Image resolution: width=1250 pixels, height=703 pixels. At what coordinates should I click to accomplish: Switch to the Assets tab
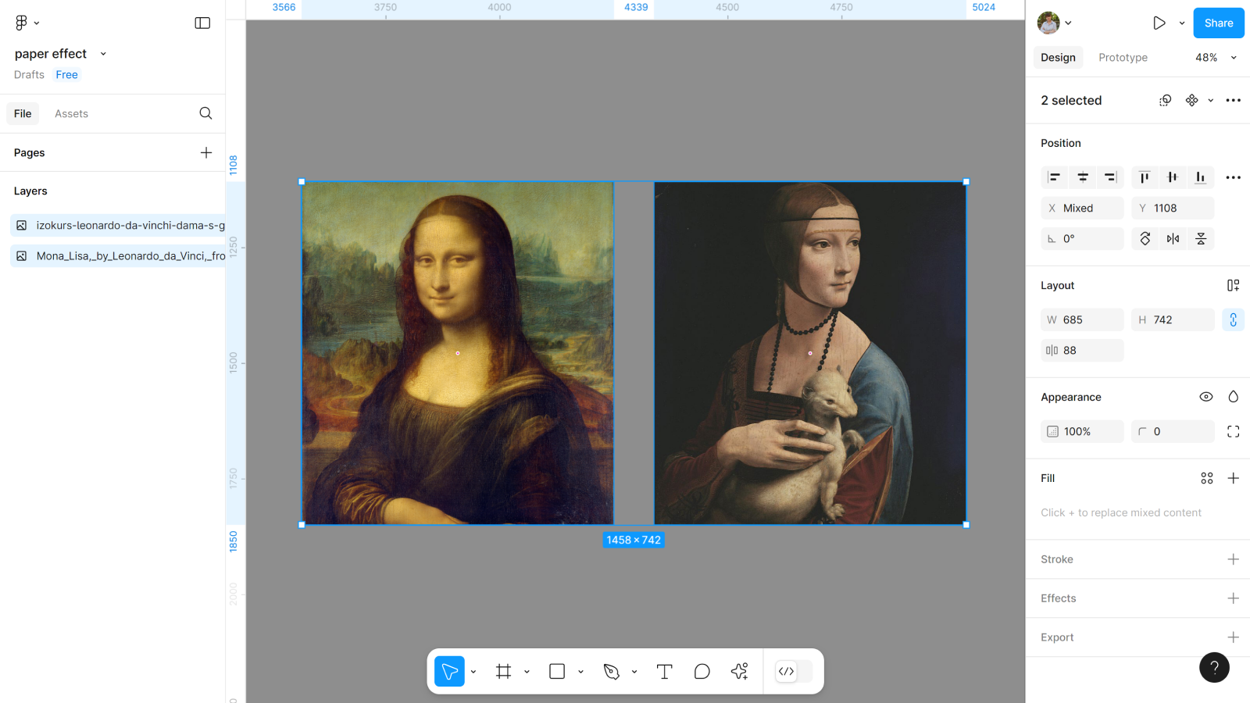tap(71, 114)
